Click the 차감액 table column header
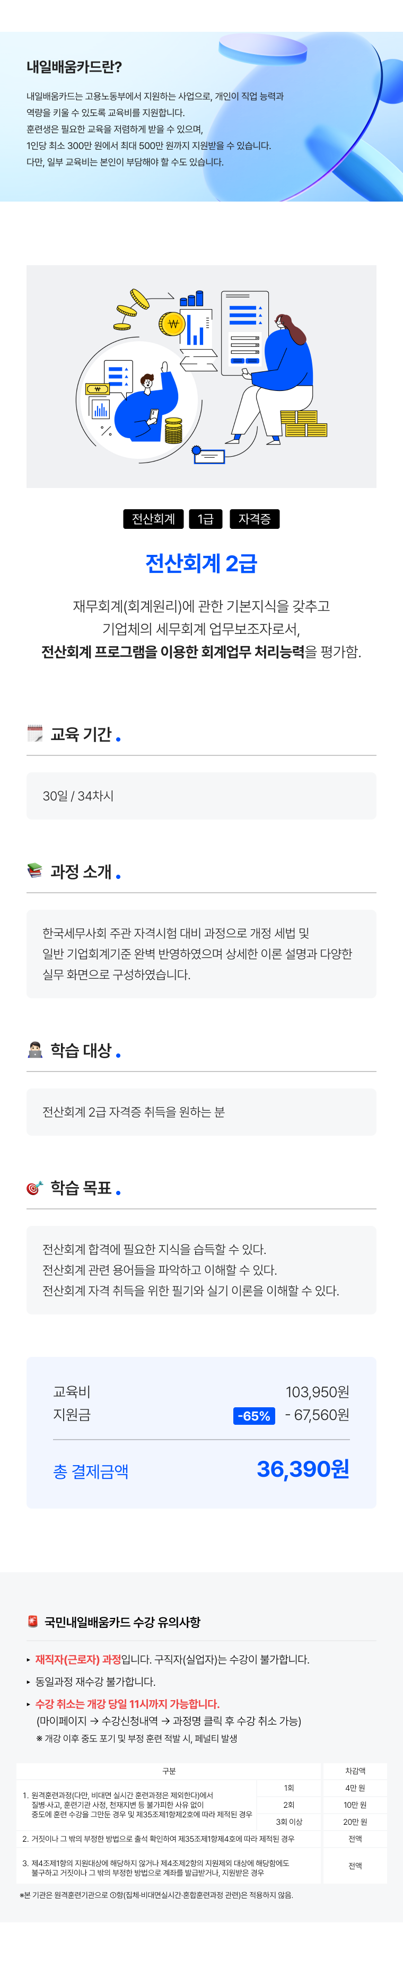Image resolution: width=403 pixels, height=1986 pixels. click(x=355, y=1771)
